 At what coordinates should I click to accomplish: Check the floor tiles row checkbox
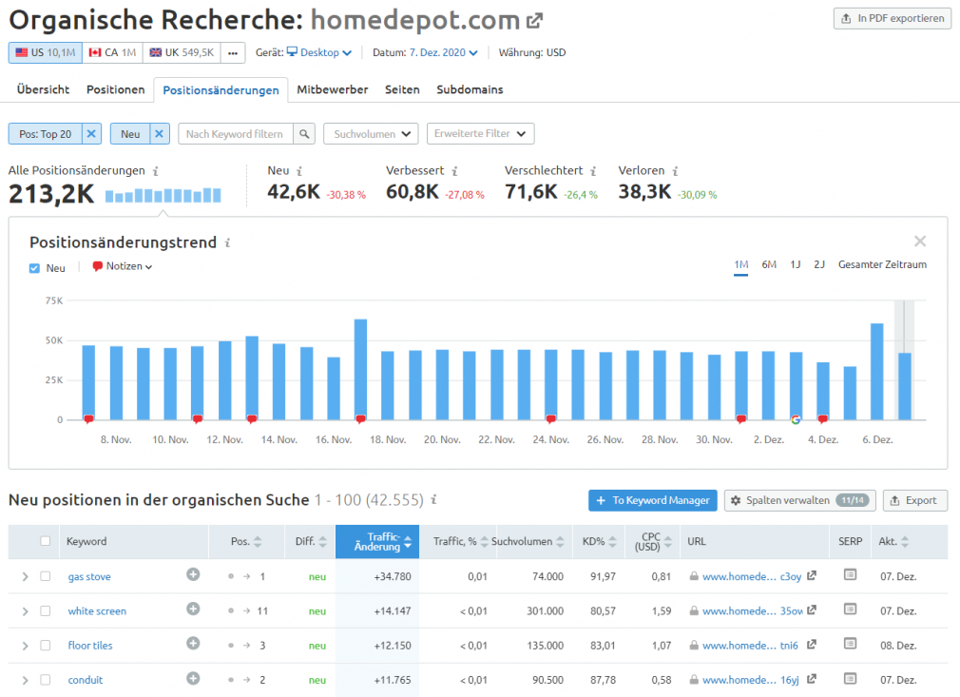(x=46, y=645)
